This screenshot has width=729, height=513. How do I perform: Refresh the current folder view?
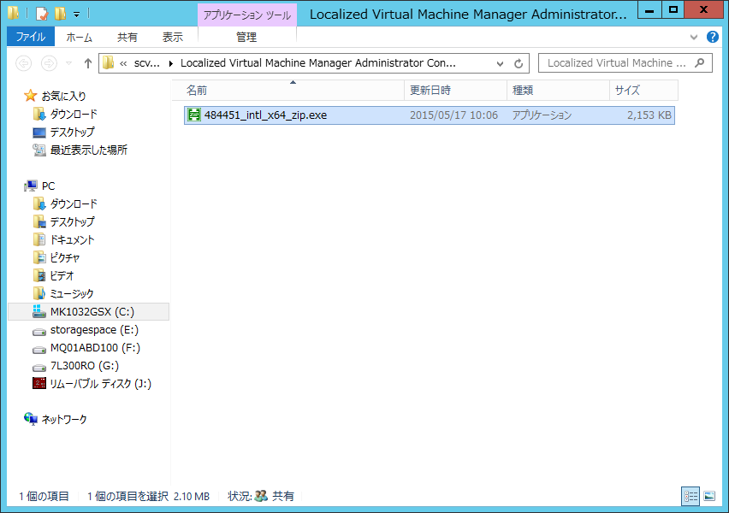[x=519, y=63]
